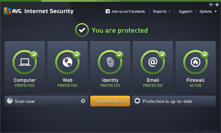The height and width of the screenshot is (133, 221).
Task: Click the Firewall flame icon
Action: point(195,62)
